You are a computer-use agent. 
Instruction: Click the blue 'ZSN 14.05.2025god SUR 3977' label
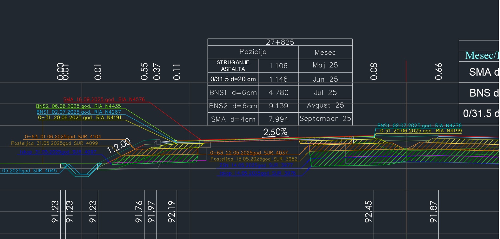[x=256, y=165]
